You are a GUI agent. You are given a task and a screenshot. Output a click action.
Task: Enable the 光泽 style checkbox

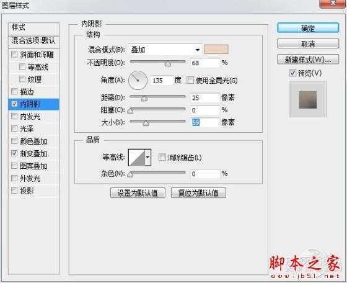click(14, 128)
